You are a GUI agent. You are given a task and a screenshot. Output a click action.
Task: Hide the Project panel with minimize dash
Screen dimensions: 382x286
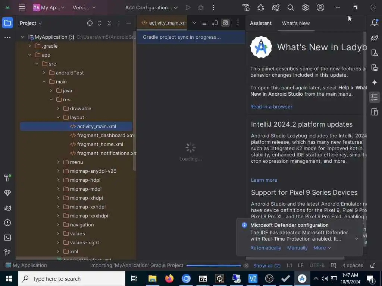point(129,23)
